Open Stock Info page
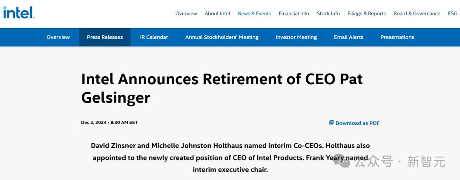This screenshot has width=460, height=180. 328,14
